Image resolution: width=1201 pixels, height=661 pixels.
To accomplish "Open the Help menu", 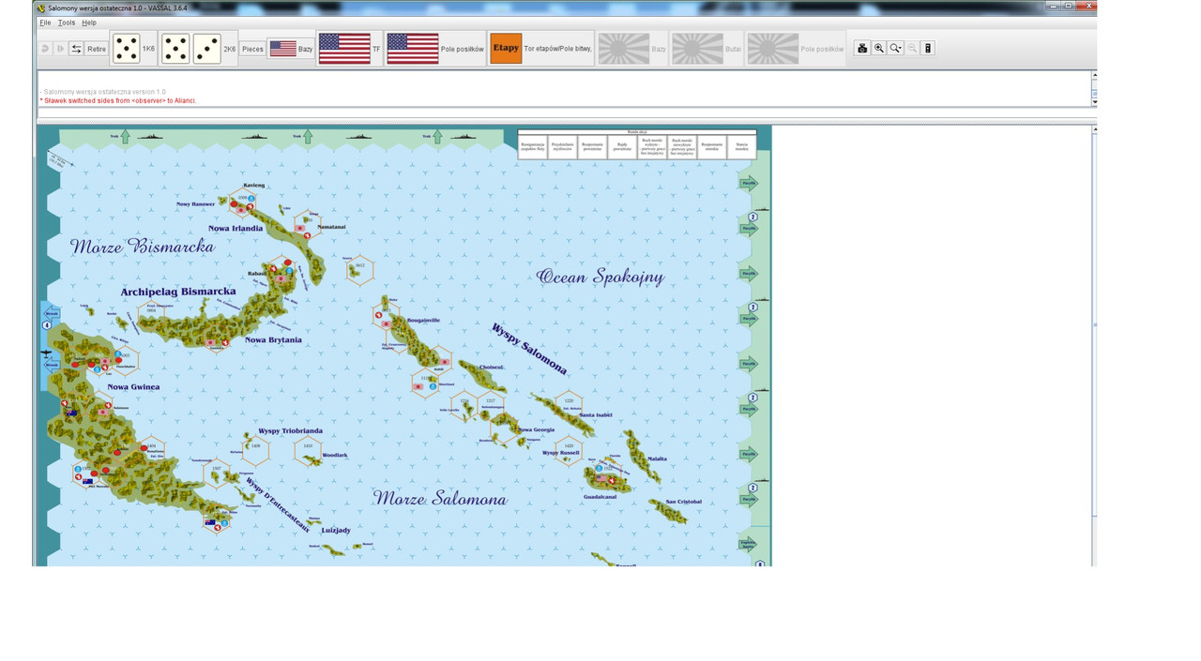I will 89,23.
